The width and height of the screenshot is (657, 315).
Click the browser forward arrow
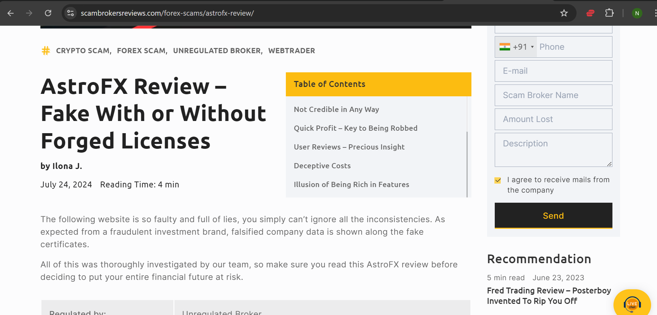coord(29,13)
